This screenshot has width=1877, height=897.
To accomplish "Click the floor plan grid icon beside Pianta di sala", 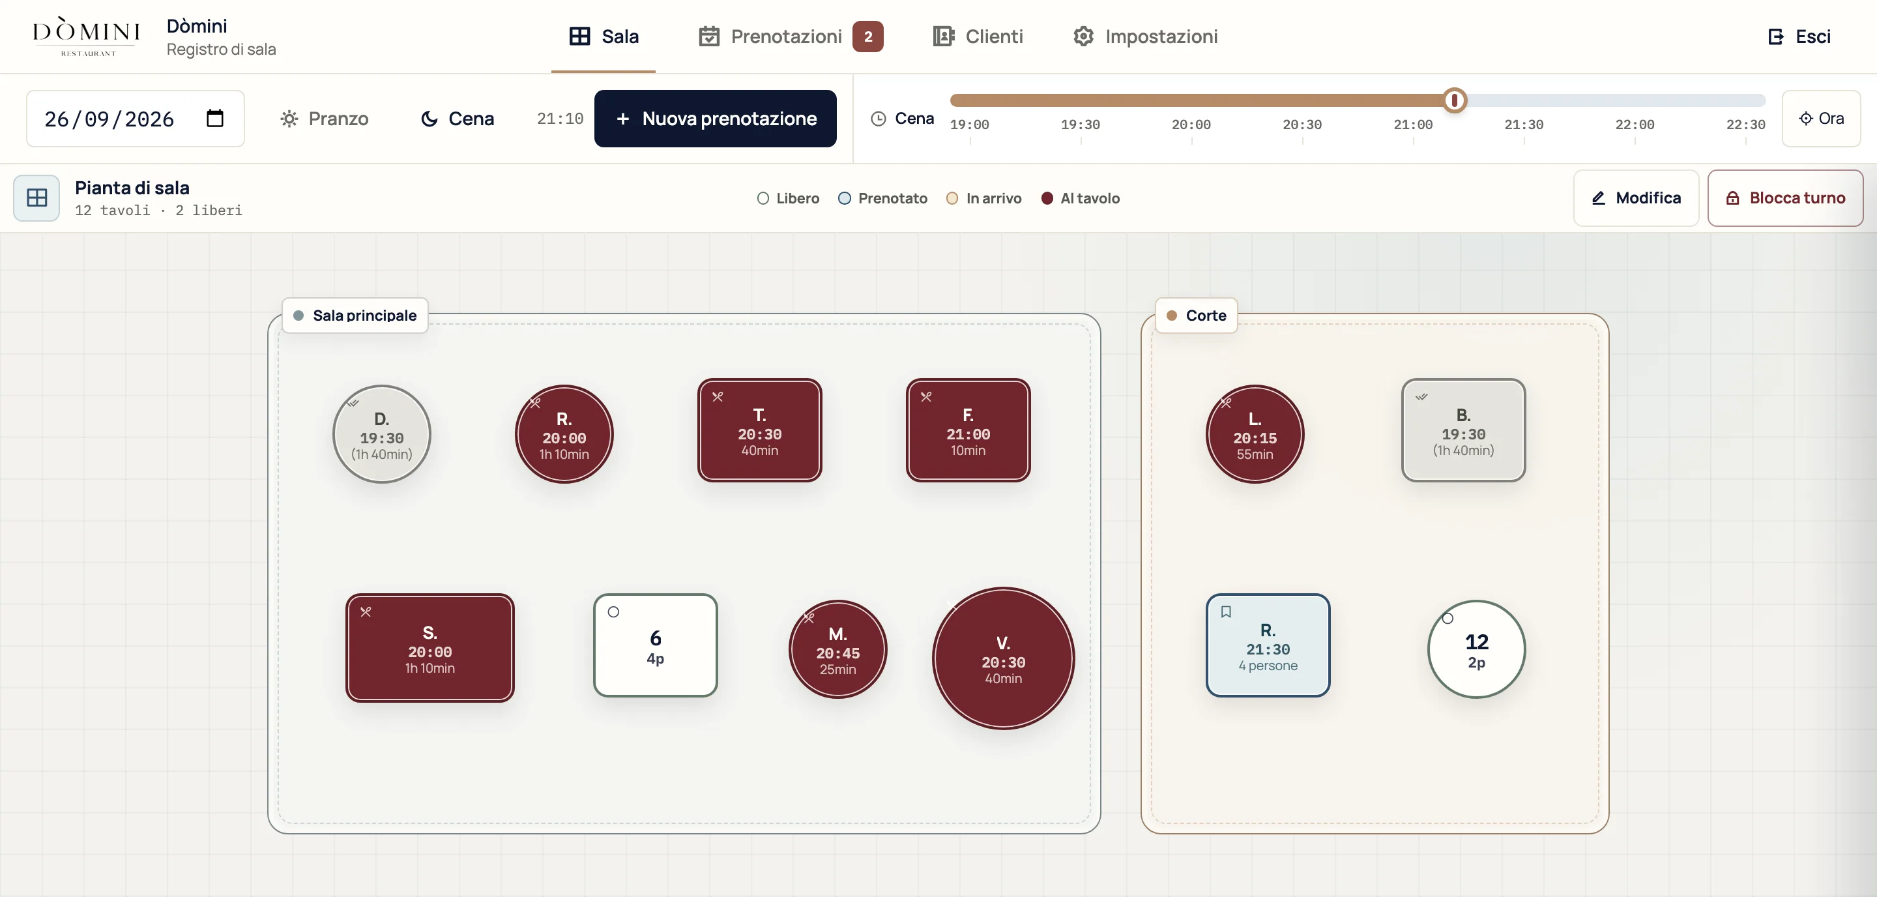I will [x=36, y=198].
